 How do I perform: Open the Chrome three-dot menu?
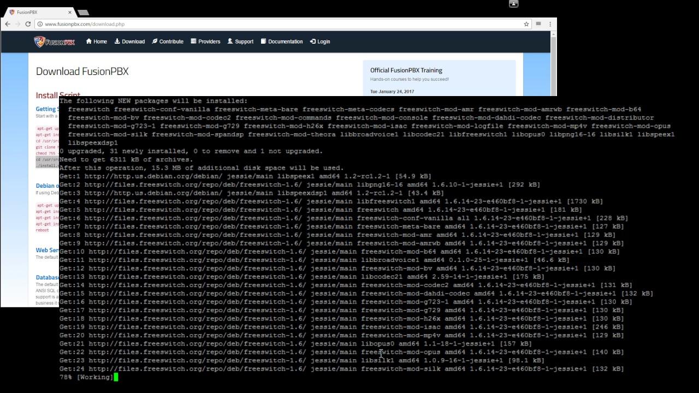point(550,24)
